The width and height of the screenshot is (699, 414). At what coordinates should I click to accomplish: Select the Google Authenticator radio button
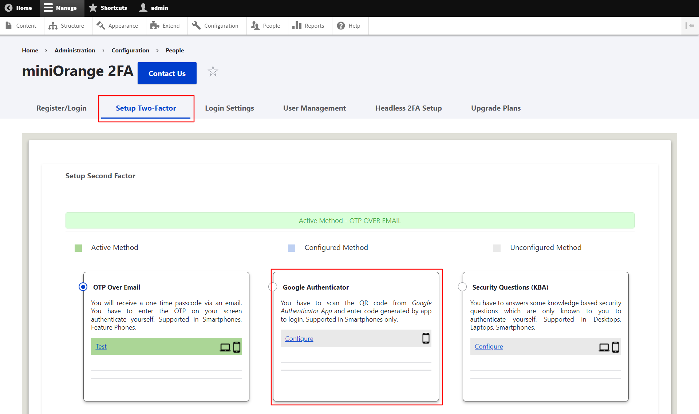pos(273,287)
